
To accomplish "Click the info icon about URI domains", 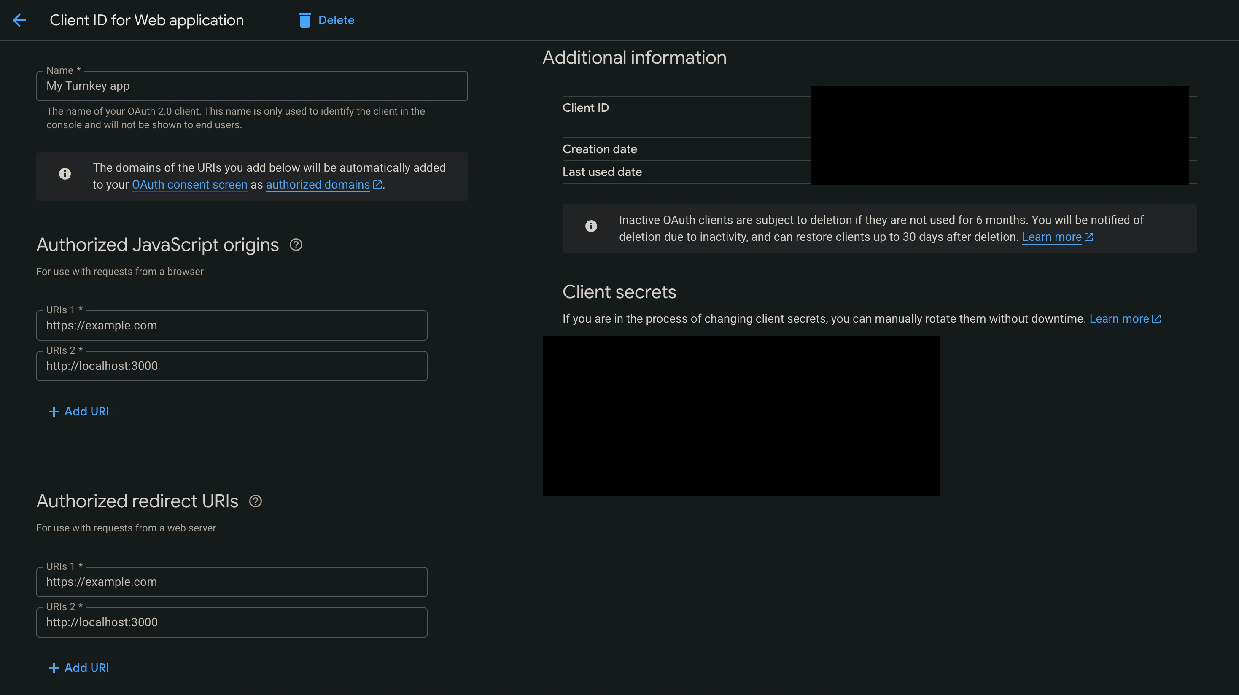I will point(65,174).
